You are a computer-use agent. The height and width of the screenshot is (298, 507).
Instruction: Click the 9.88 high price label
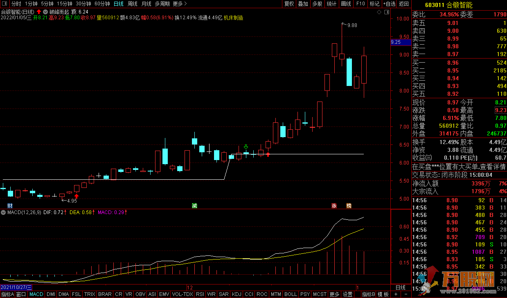[x=352, y=25]
